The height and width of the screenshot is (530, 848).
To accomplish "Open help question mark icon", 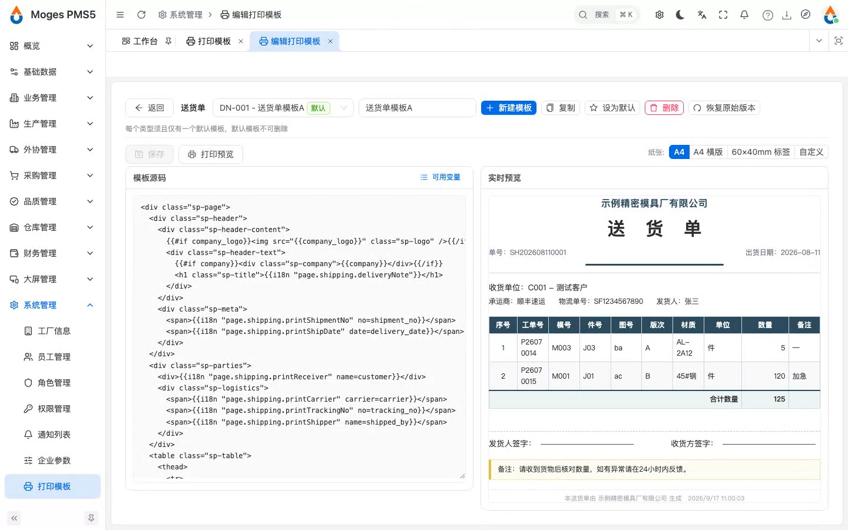I will click(x=768, y=15).
